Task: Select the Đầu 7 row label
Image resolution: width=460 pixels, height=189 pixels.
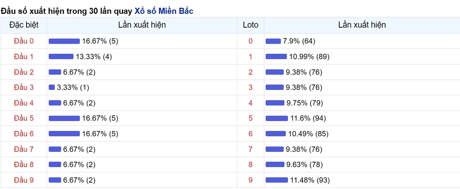Action: (x=24, y=149)
